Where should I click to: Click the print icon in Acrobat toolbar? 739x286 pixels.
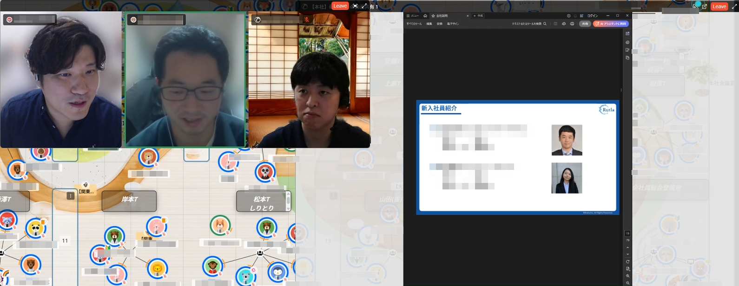(x=572, y=24)
